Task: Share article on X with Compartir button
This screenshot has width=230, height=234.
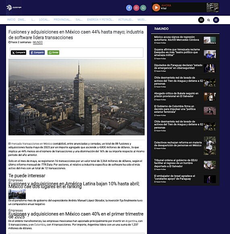Action: pyautogui.click(x=19, y=52)
